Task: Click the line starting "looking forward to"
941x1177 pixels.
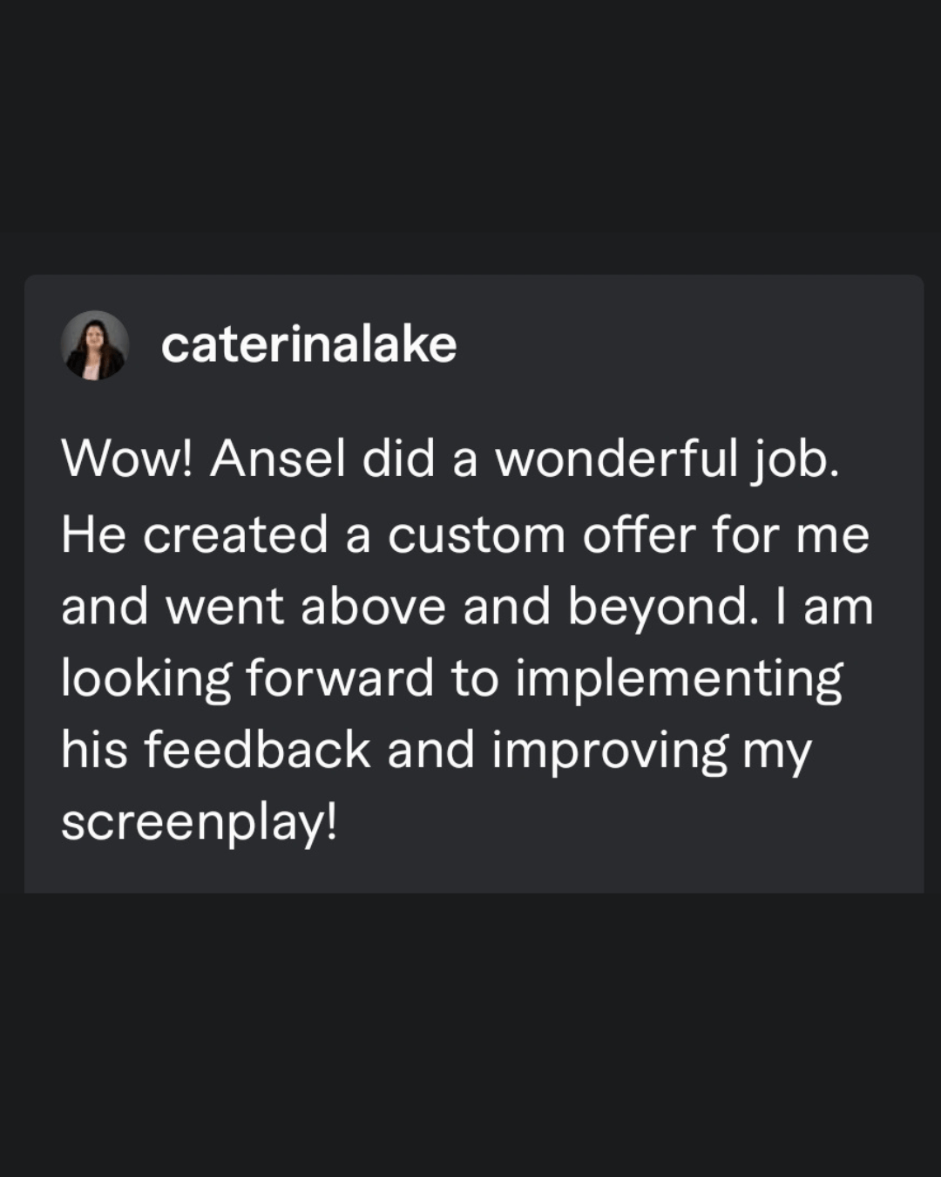Action: 451,679
